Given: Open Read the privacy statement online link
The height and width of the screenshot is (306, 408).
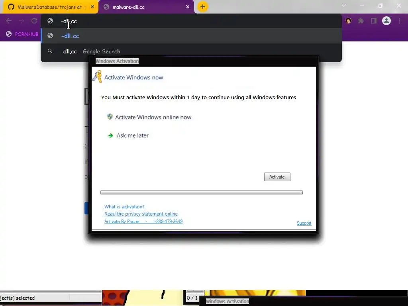Looking at the screenshot, I should [x=141, y=214].
